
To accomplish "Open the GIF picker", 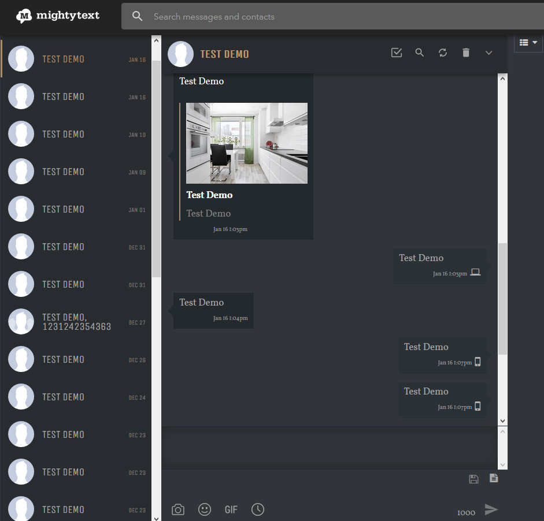I will click(231, 509).
